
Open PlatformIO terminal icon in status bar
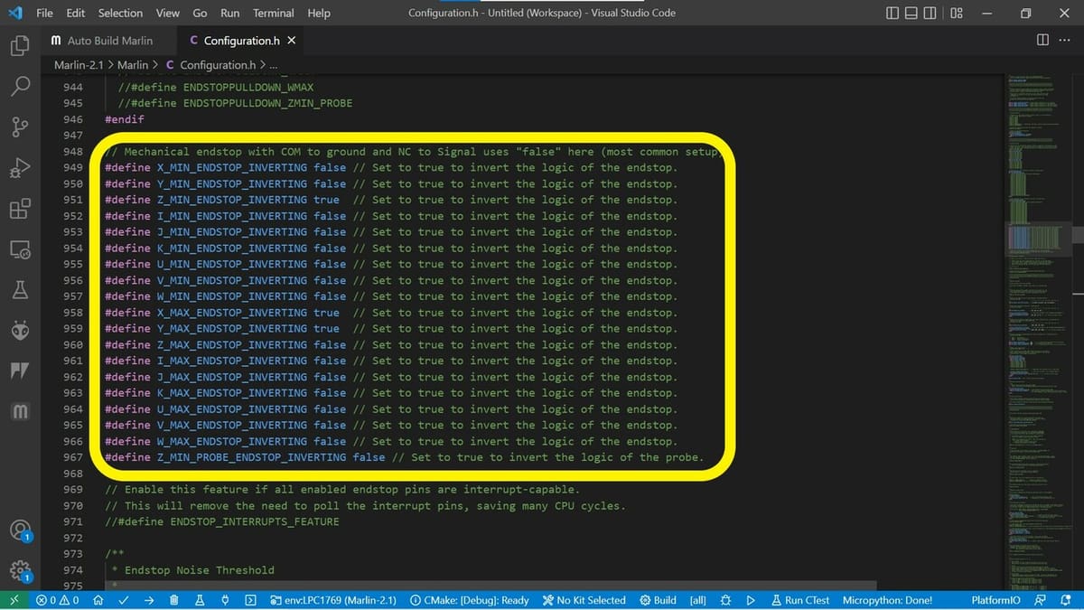250,600
